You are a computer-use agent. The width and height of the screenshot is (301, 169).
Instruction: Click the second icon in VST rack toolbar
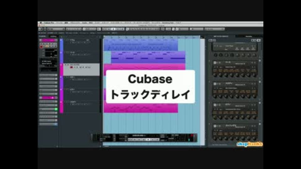point(214,40)
